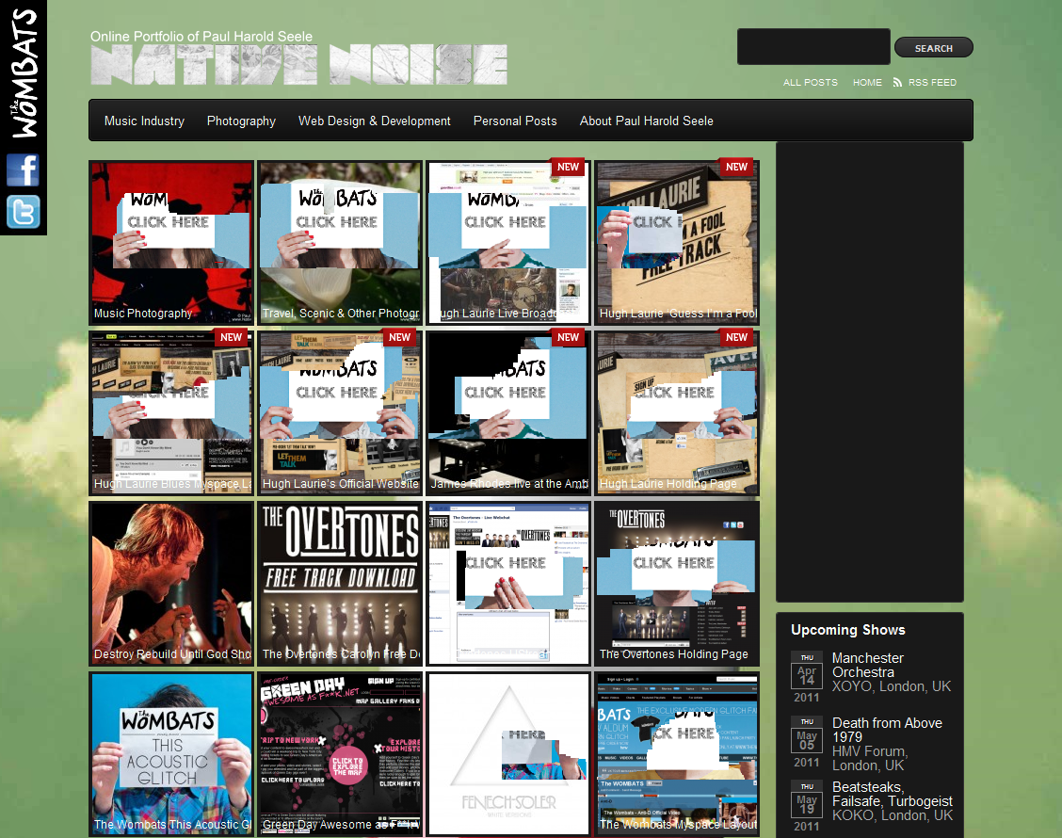1062x838 pixels.
Task: Open the Twitter icon in the sidebar
Action: click(x=23, y=211)
